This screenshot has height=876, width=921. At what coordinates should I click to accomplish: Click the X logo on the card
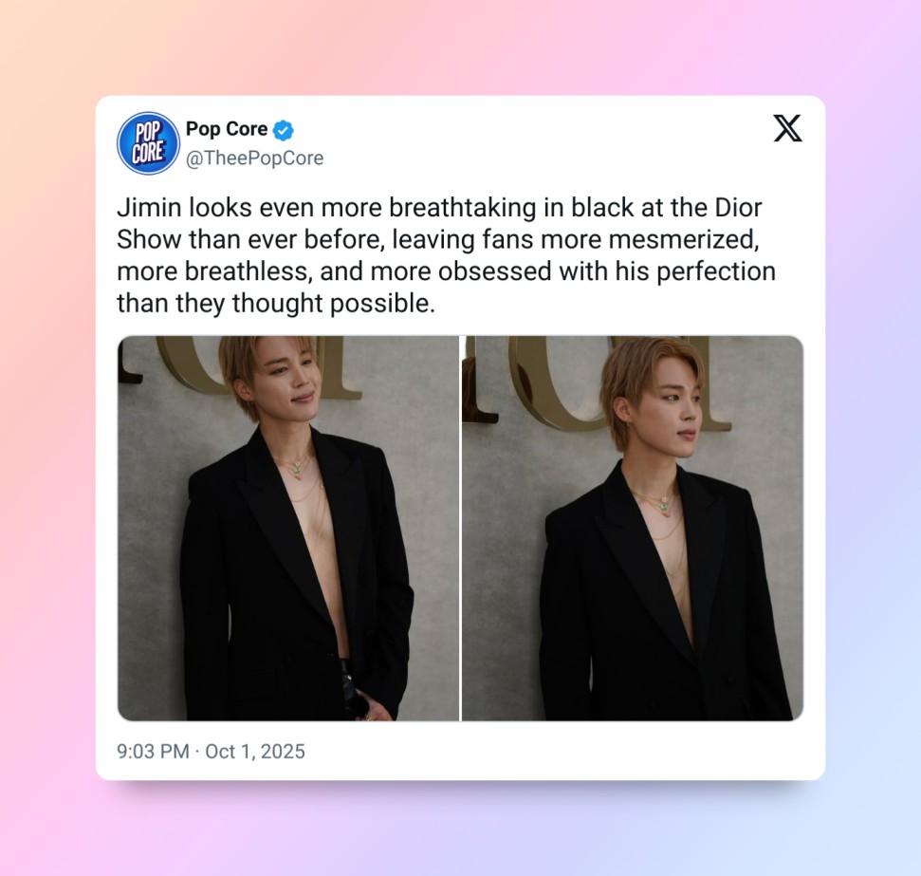[x=787, y=128]
